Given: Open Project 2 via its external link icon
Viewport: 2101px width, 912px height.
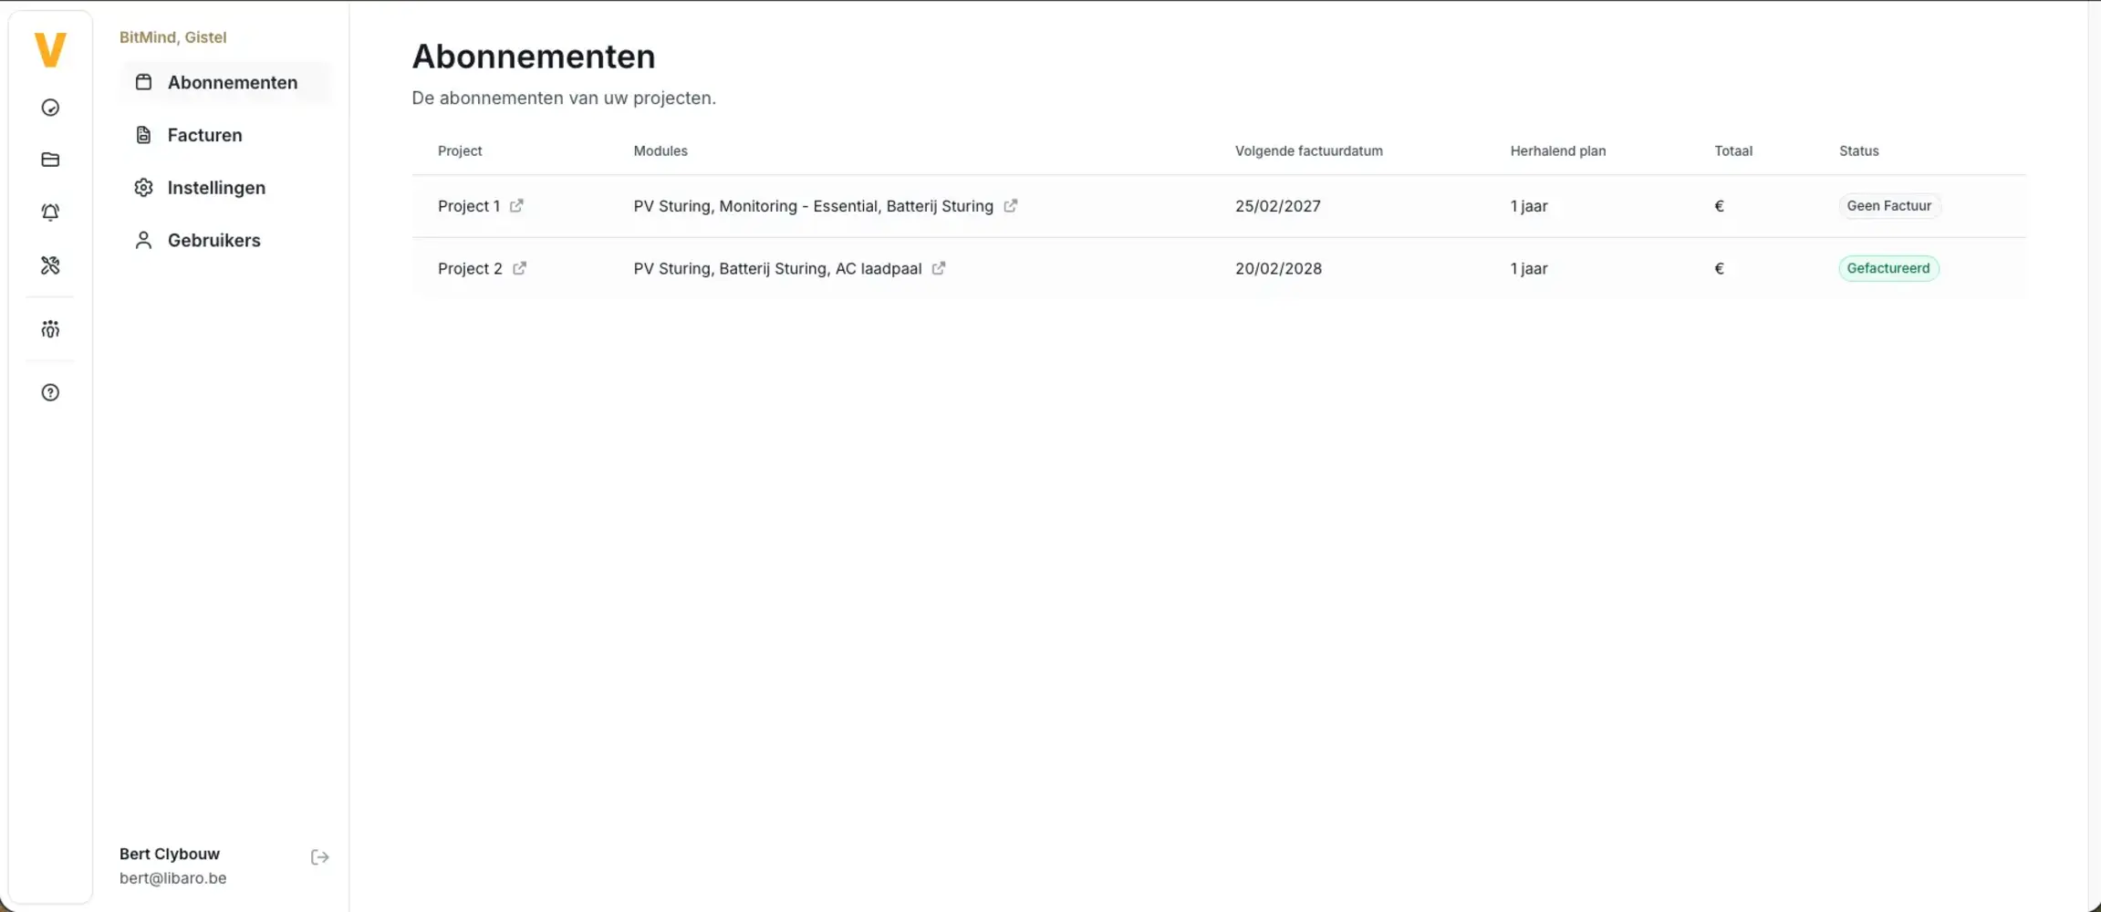Looking at the screenshot, I should (520, 268).
